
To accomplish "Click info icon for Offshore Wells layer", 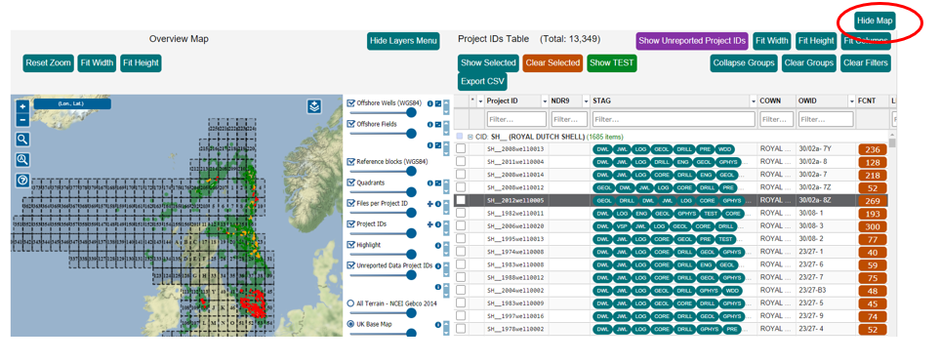I will pos(429,103).
